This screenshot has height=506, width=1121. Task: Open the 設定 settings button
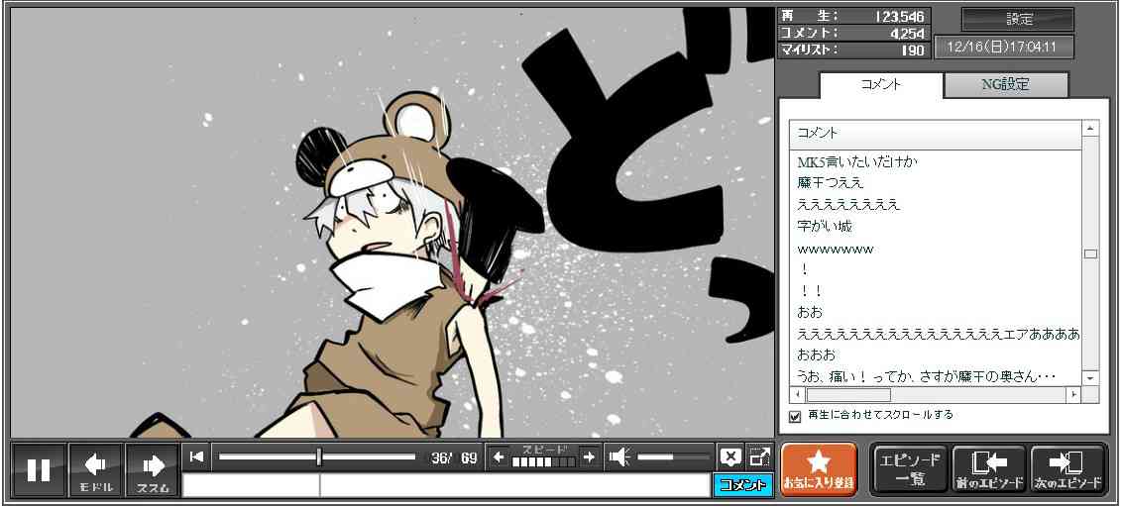tap(1018, 20)
